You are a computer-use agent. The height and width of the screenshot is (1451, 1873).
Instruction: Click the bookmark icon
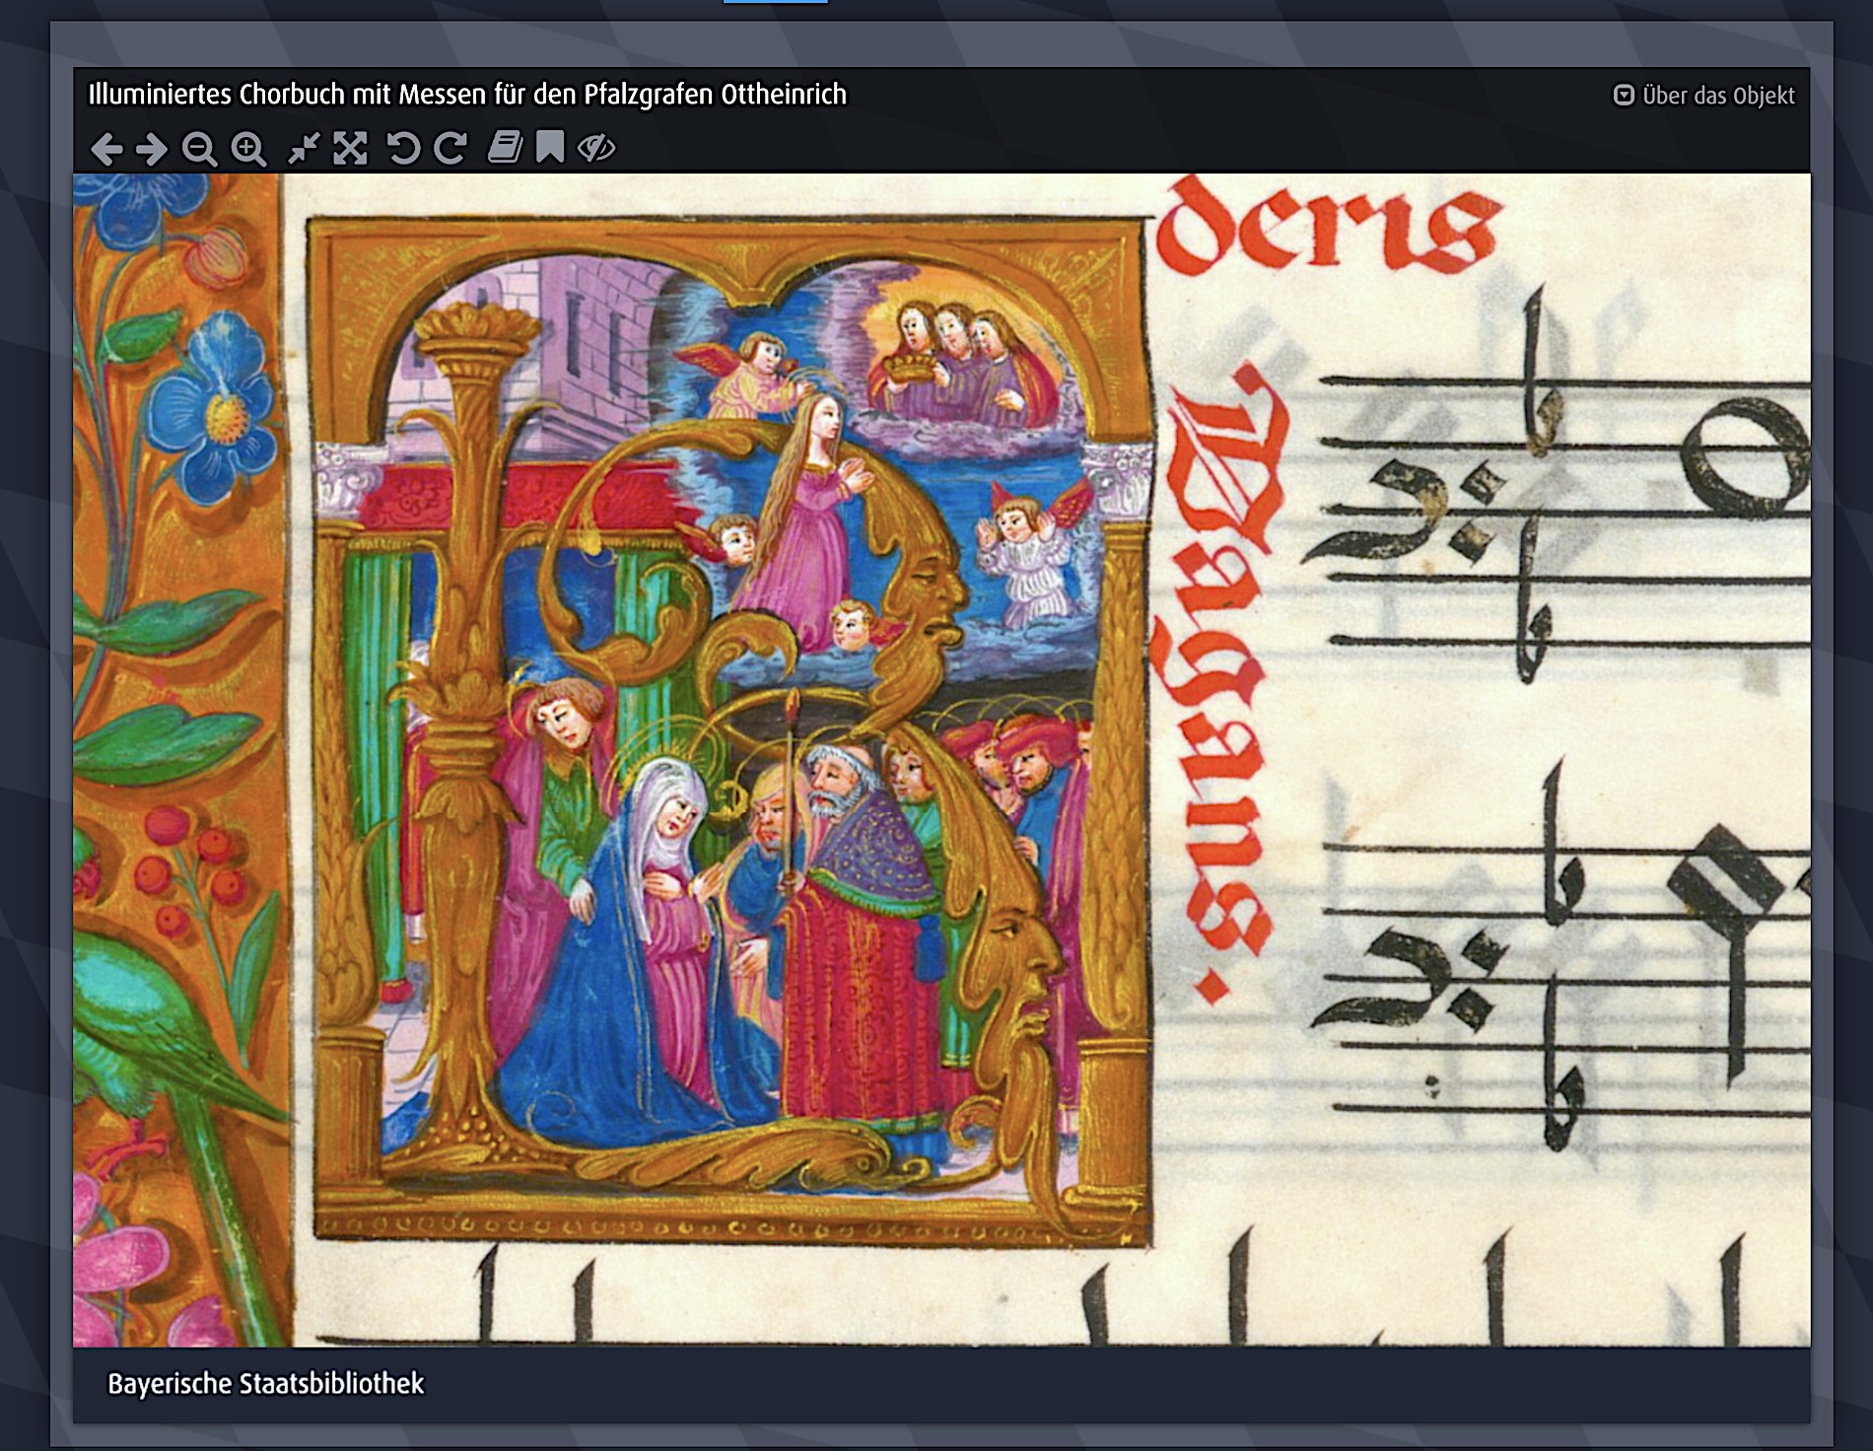(x=550, y=148)
